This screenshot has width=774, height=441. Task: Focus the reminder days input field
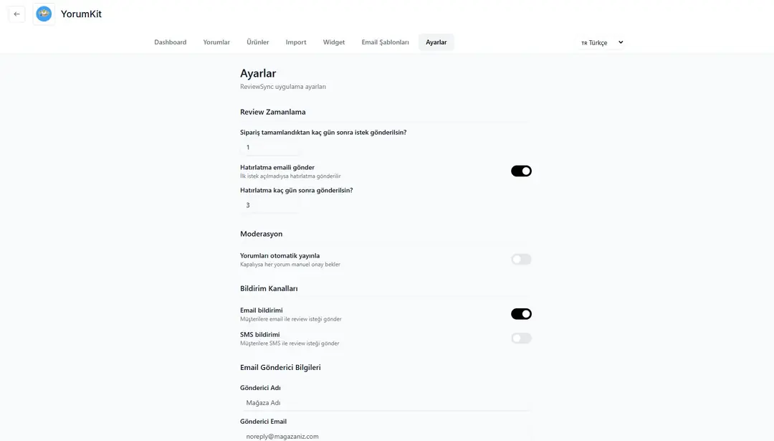coord(270,205)
